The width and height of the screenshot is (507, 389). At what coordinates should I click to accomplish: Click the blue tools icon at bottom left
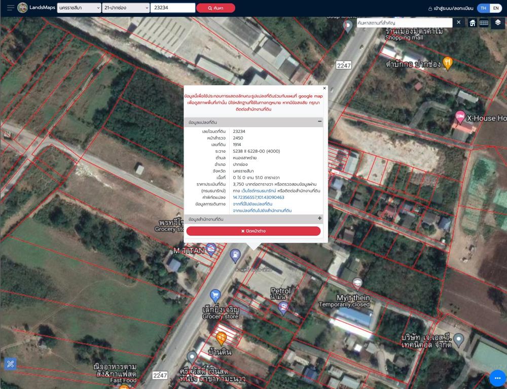(10, 364)
